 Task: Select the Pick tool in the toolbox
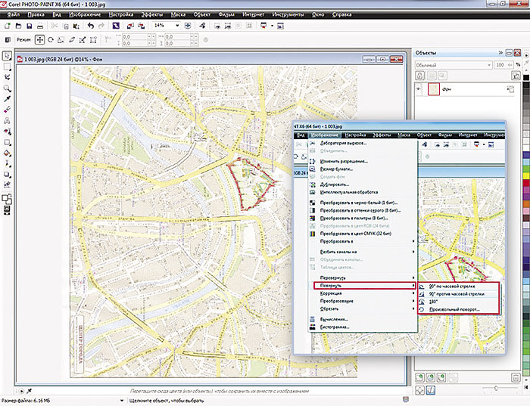click(7, 56)
